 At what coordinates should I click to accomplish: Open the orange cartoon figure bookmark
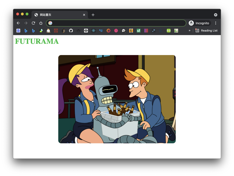[131, 31]
